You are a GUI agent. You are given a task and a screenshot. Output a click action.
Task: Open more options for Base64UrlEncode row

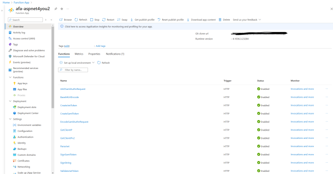[326, 97]
